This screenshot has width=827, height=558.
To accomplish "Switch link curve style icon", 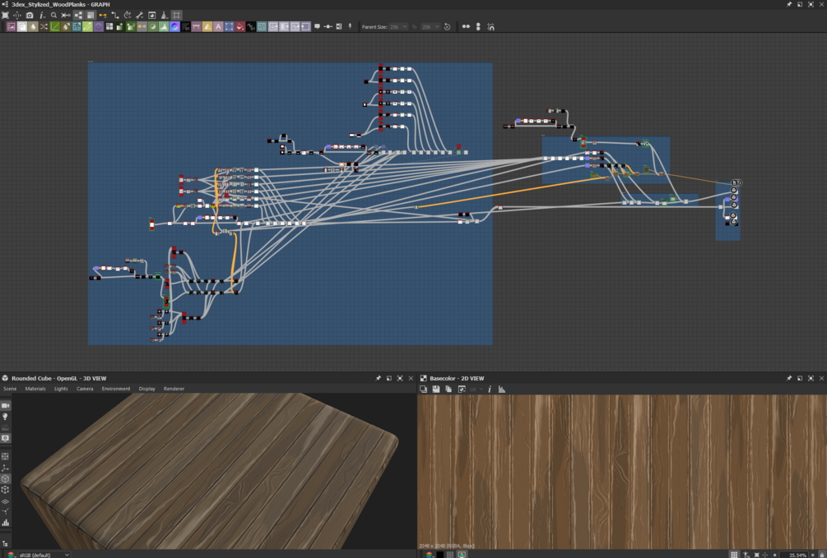I will coord(115,16).
